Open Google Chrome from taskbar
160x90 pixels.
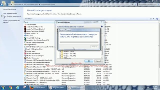[10, 88]
